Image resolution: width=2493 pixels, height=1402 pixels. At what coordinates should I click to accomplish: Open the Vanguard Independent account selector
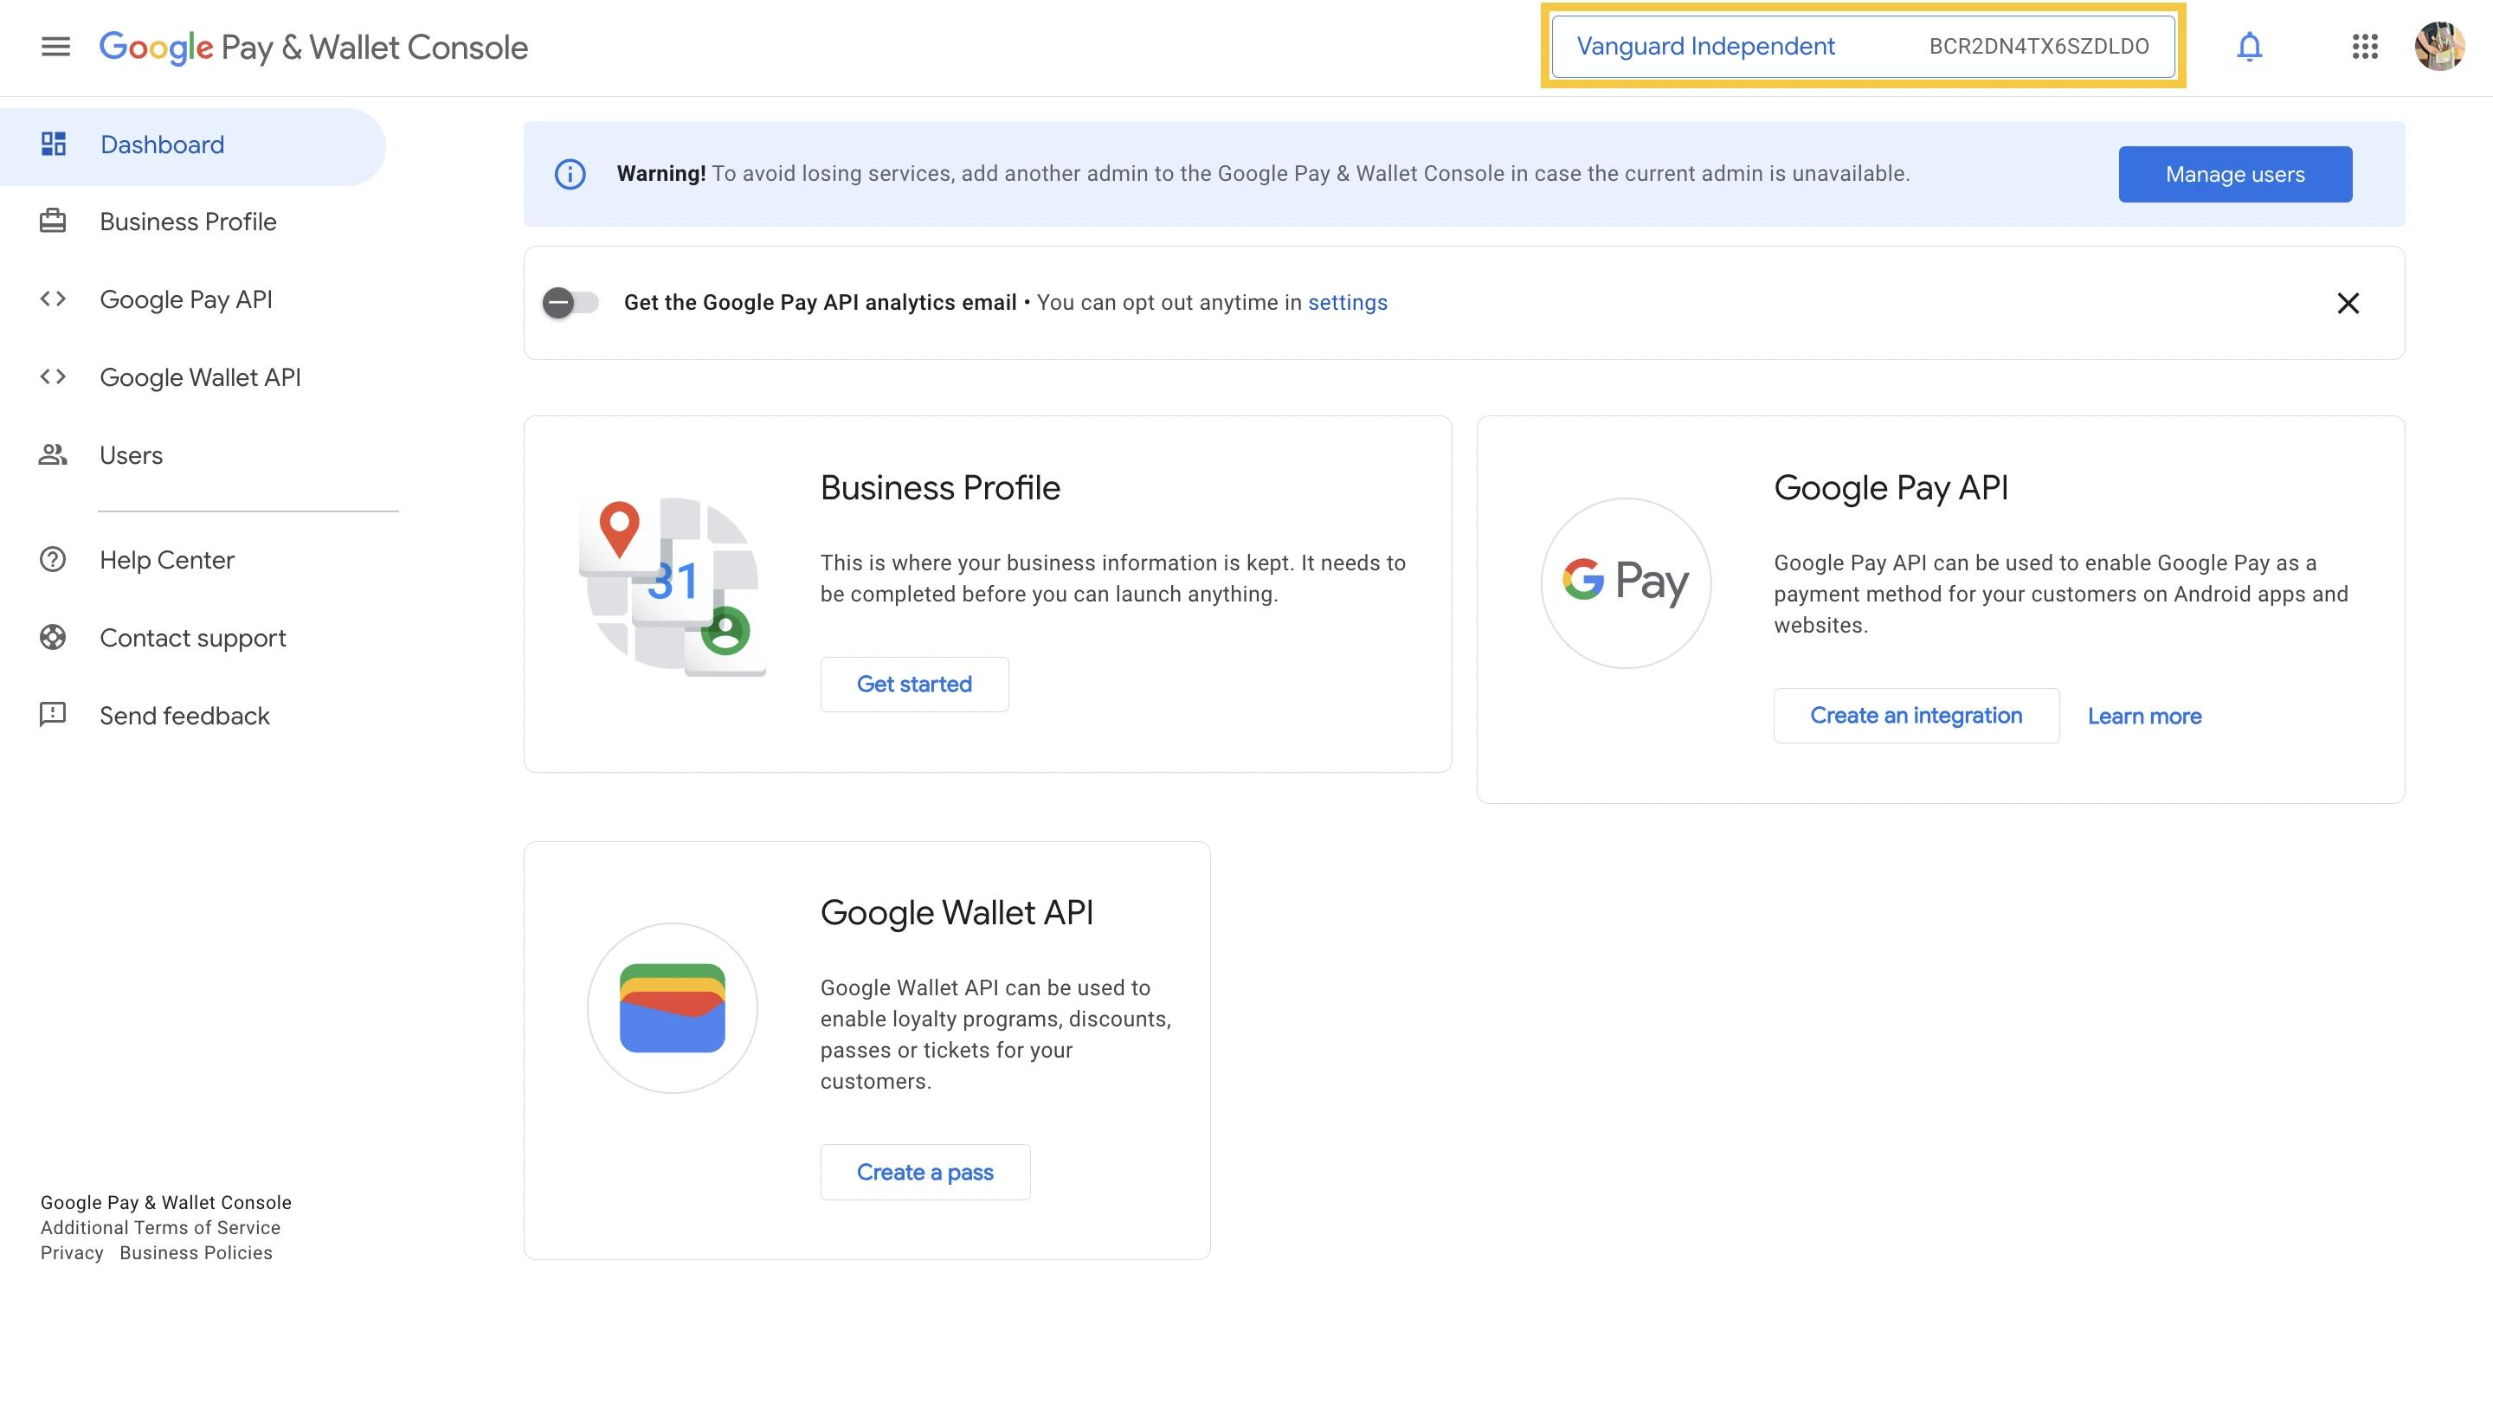1862,47
